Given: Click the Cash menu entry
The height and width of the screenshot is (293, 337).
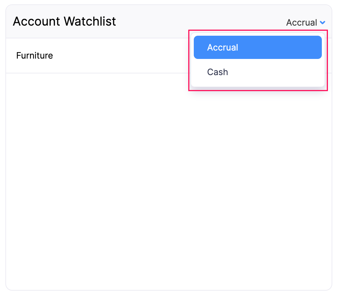Looking at the screenshot, I should click(217, 72).
